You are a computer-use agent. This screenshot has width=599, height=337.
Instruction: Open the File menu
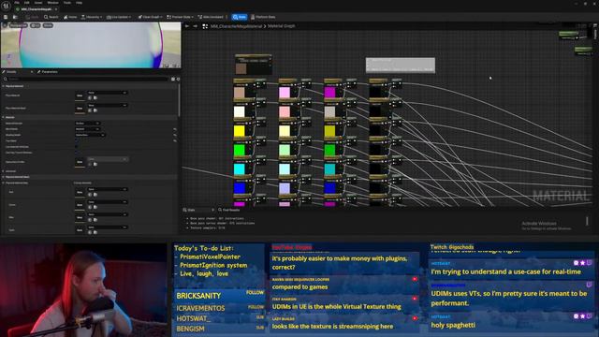(x=17, y=3)
